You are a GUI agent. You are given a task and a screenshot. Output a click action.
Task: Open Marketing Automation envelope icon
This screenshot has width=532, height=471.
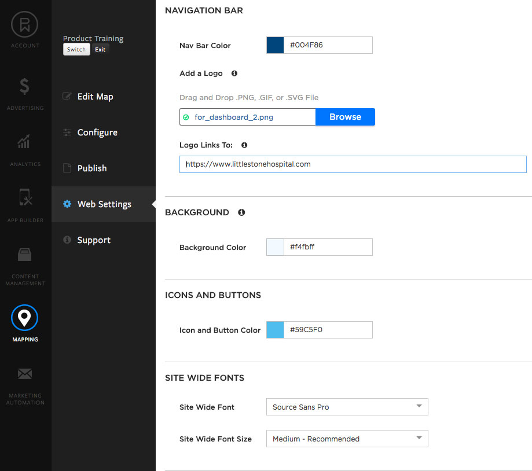click(25, 374)
